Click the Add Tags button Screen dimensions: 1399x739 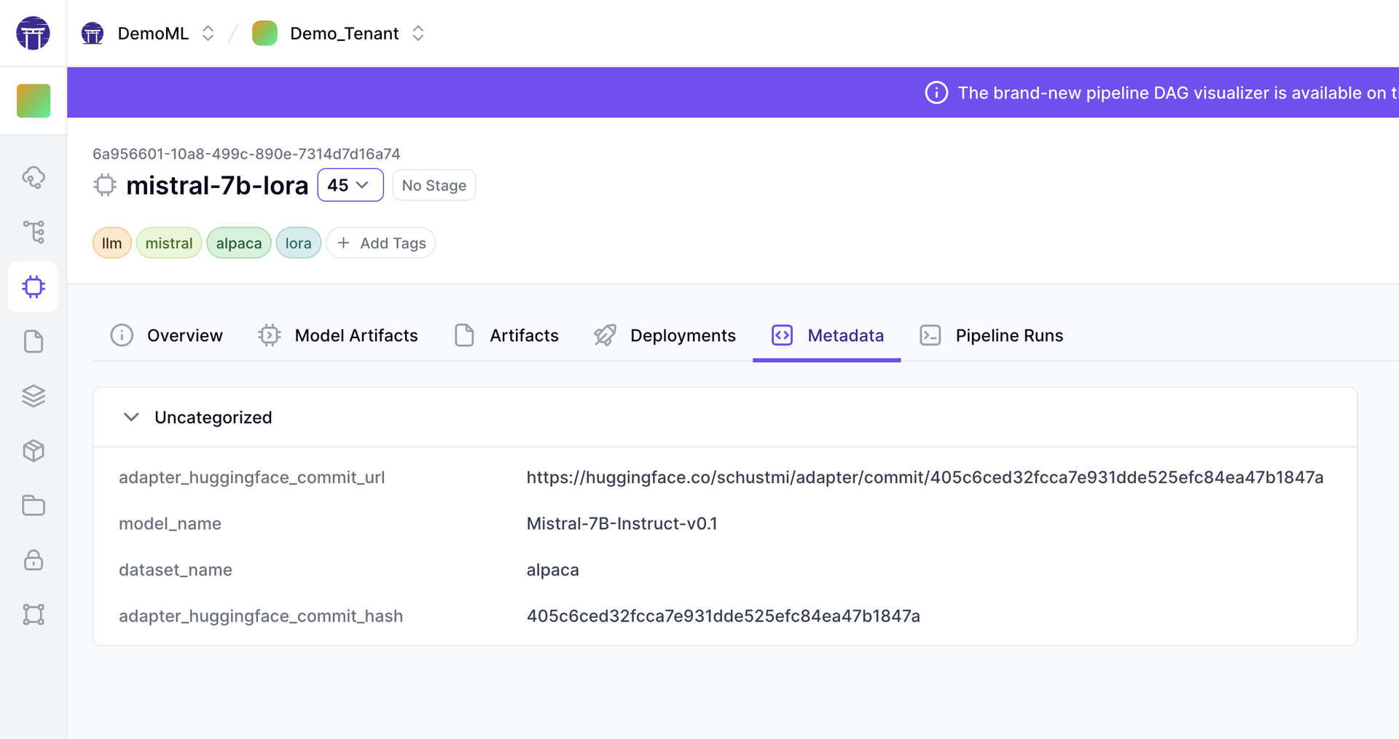pyautogui.click(x=381, y=243)
